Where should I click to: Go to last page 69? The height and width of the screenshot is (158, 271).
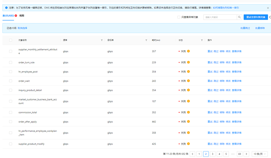click(x=240, y=154)
